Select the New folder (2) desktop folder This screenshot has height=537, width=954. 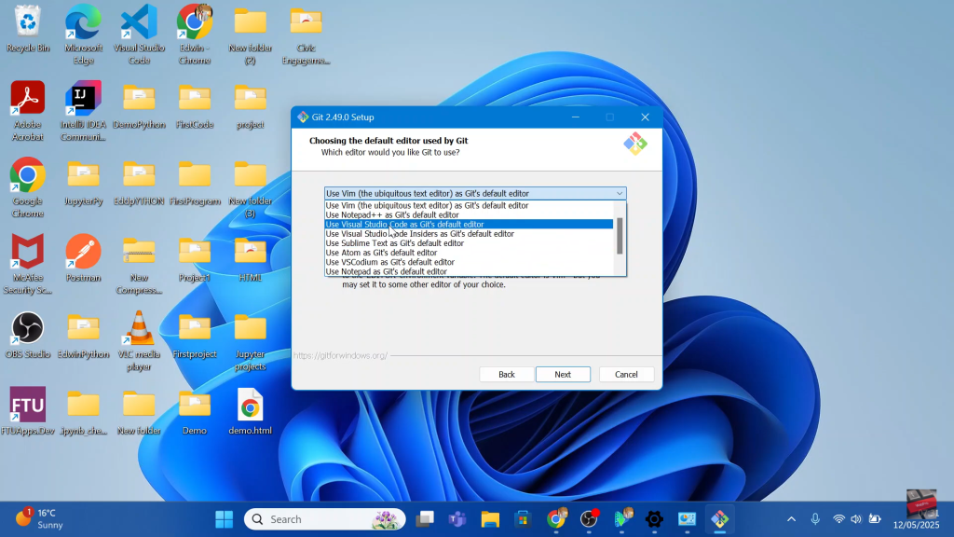(x=250, y=34)
